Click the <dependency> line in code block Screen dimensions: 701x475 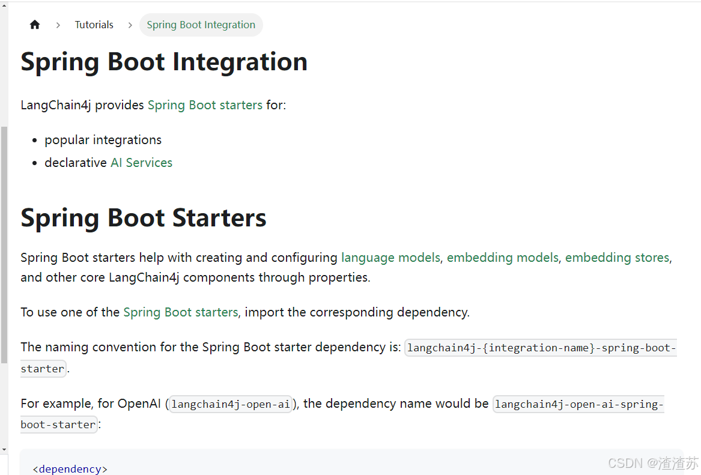click(x=70, y=469)
